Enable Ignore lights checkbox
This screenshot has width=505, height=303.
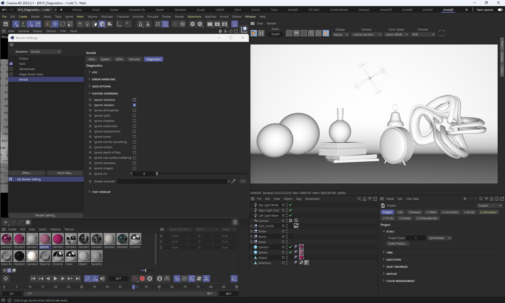pos(134,116)
